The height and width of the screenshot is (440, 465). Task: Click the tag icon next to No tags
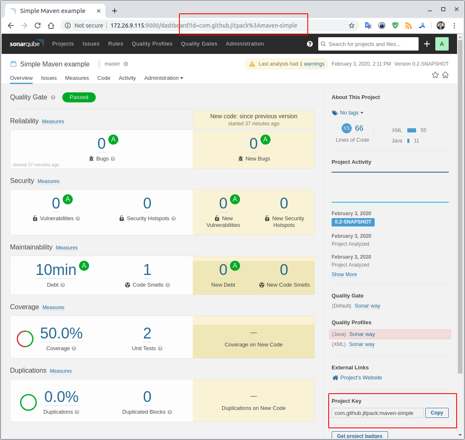(335, 112)
